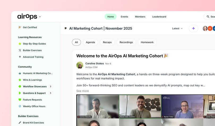Click the Builder Exercises section heading
Screen dimensions: 215x126
click(x=28, y=116)
